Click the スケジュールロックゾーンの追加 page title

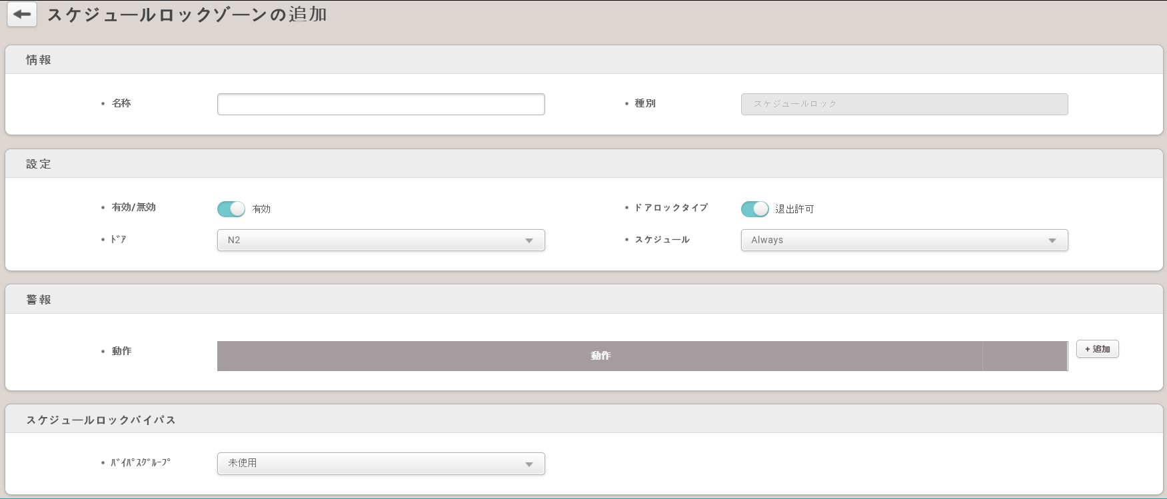[x=187, y=15]
